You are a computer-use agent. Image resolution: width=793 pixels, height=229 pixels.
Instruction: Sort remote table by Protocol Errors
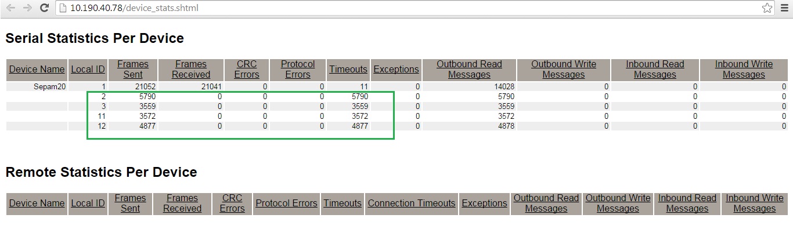coord(286,203)
